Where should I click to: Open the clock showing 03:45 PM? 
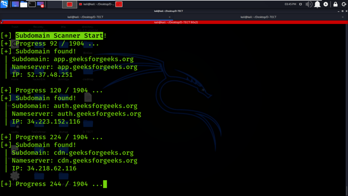[290, 4]
